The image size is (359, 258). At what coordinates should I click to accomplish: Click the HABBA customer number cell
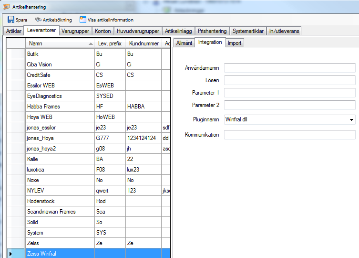(144, 107)
